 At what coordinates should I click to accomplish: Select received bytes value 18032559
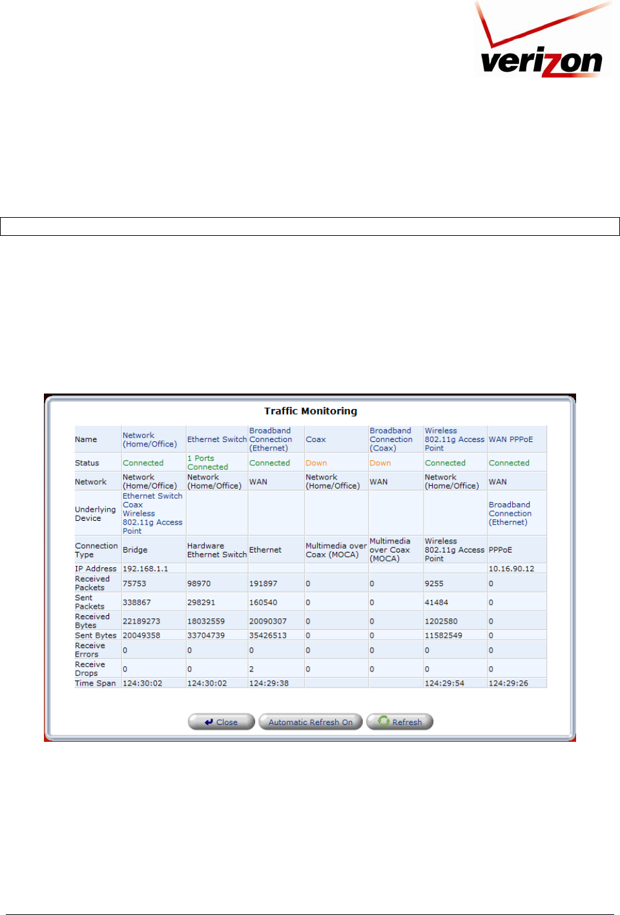(x=206, y=621)
